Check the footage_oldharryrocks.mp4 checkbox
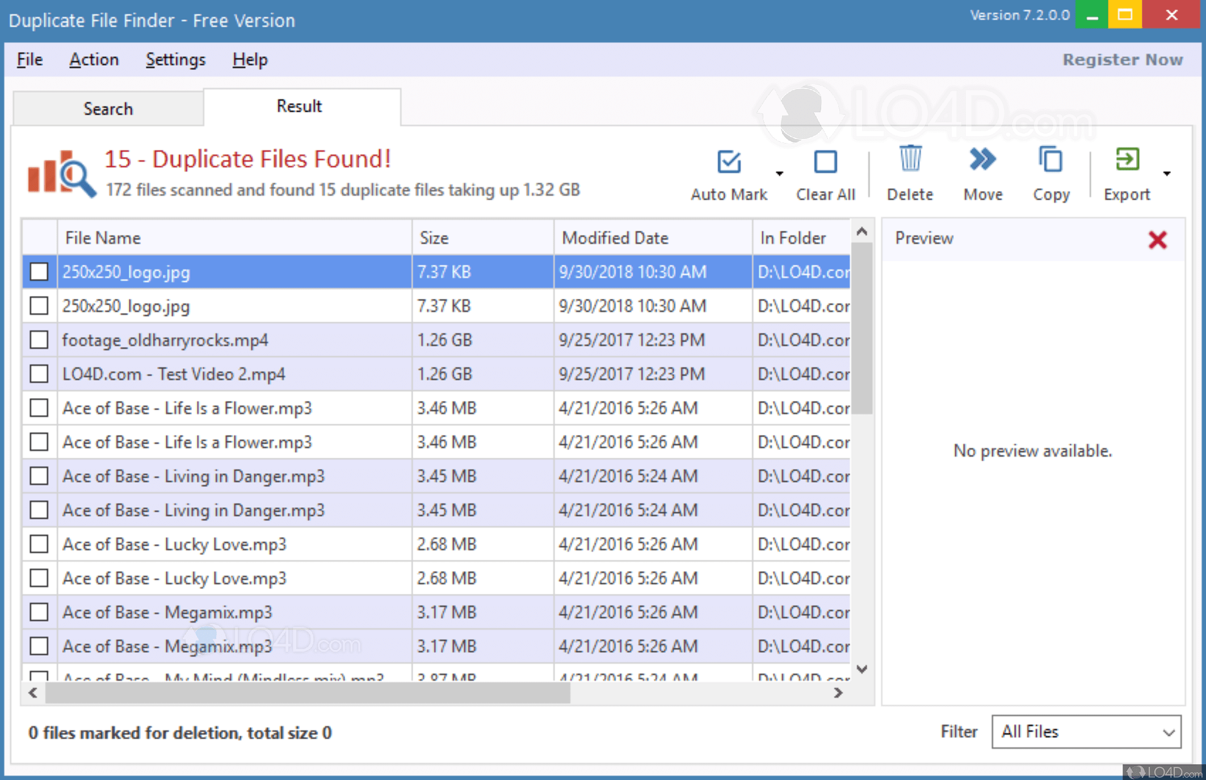 pos(39,340)
